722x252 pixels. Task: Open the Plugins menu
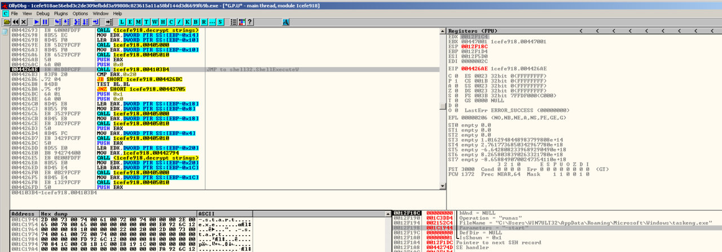[x=61, y=13]
